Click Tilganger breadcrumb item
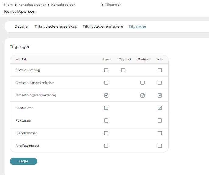 coord(113,5)
